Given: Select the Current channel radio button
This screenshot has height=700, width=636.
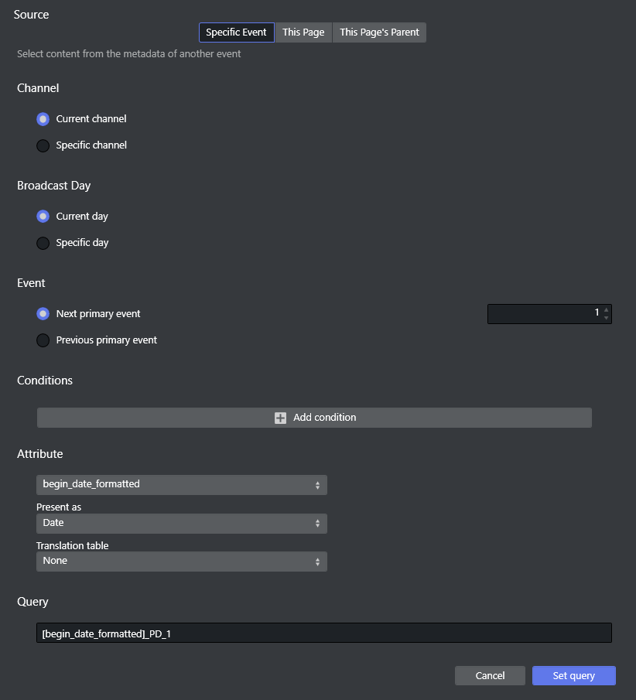Looking at the screenshot, I should 43,119.
